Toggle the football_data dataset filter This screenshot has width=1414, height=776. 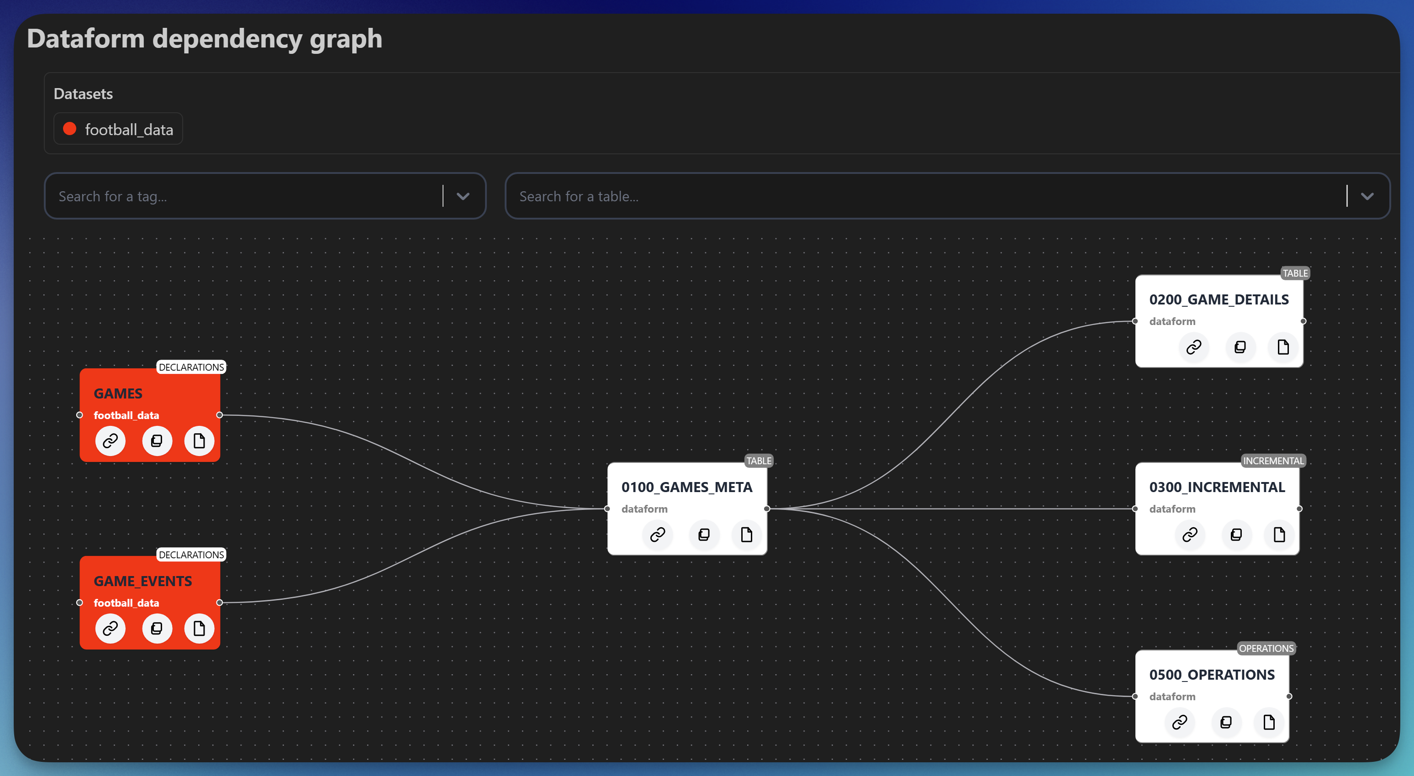click(118, 128)
